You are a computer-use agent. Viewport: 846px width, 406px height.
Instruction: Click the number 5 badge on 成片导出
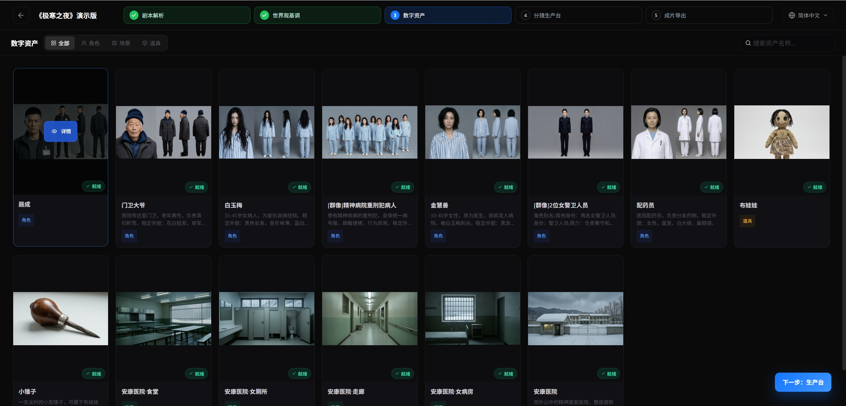[656, 15]
